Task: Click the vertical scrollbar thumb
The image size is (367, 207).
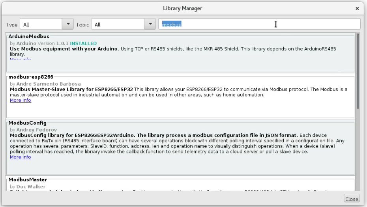Action: 358,71
